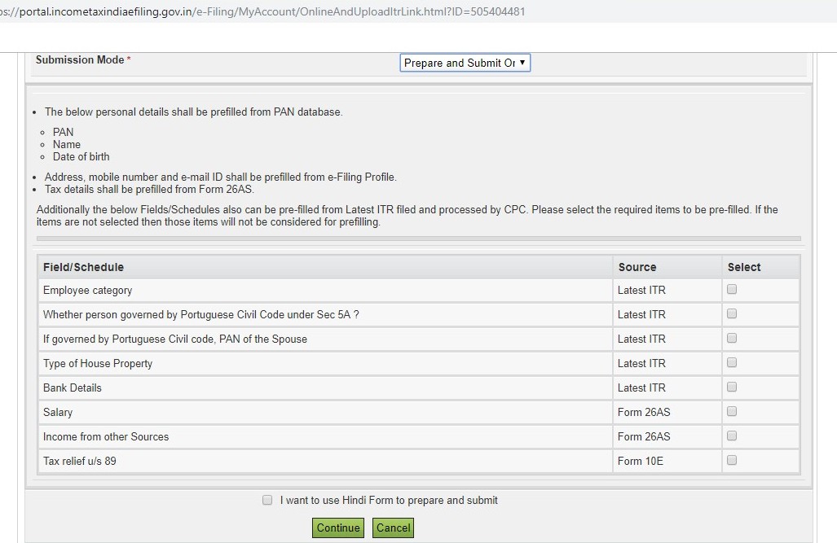Tick the Bank Details checkbox
Image resolution: width=837 pixels, height=543 pixels.
click(732, 387)
